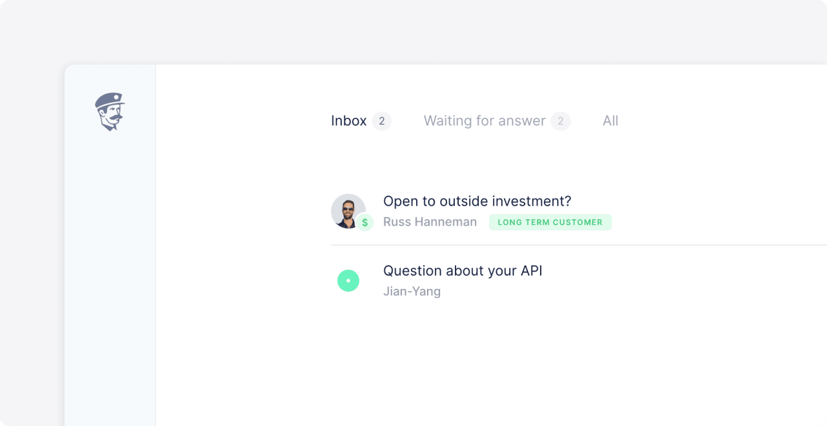Click the white dot inside Jian-Yang's avatar

click(x=348, y=281)
